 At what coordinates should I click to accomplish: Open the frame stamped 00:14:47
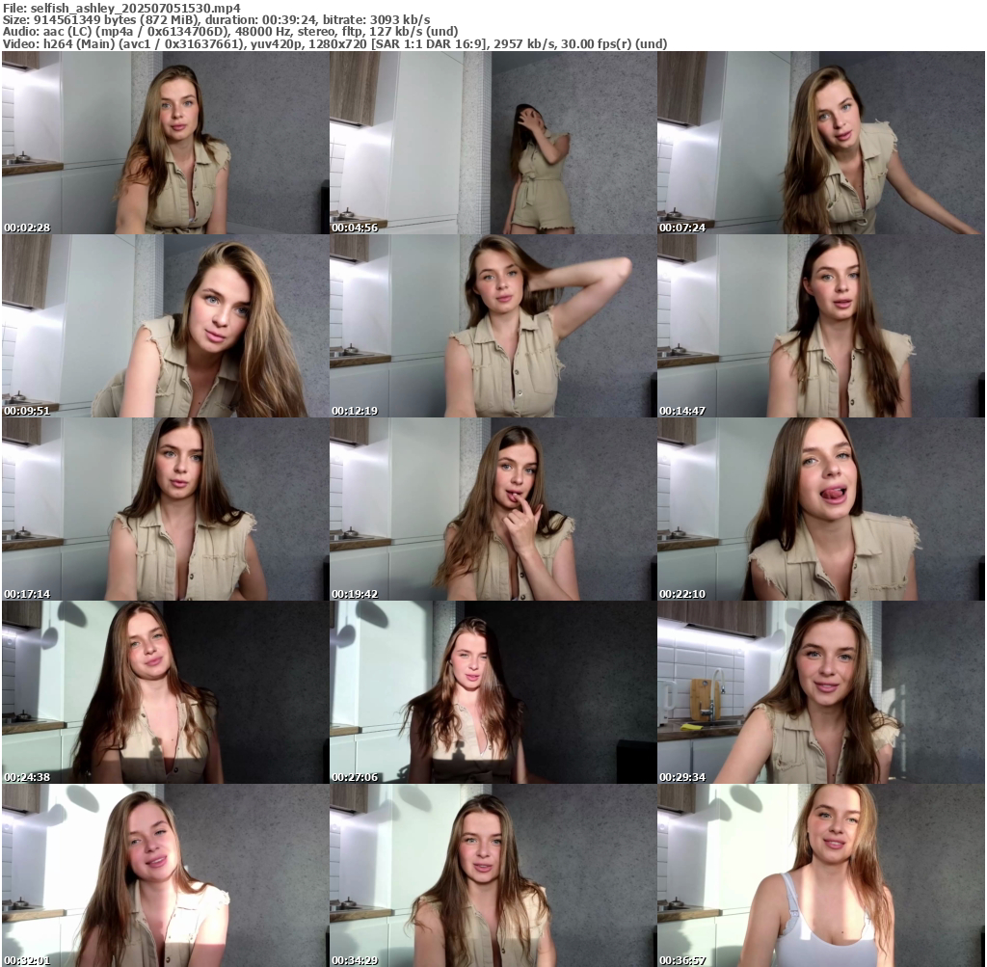[821, 326]
